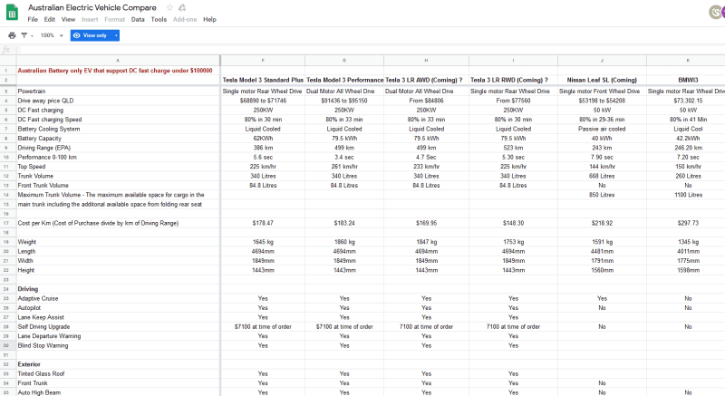
Task: Open the Help menu
Action: pos(209,19)
